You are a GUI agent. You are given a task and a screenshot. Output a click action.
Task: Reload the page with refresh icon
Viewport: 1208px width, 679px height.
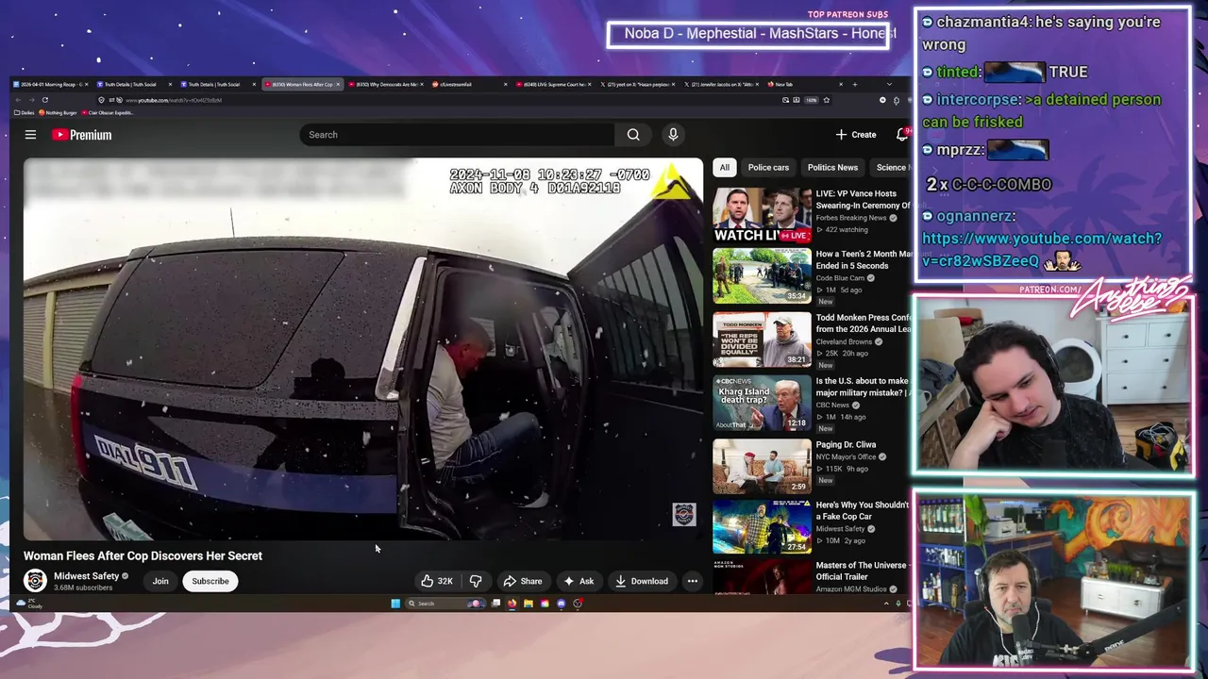(44, 100)
